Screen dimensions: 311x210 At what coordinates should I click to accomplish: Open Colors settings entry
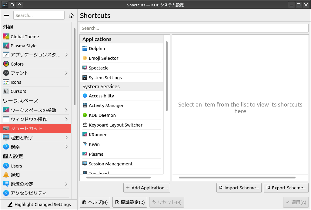36,64
